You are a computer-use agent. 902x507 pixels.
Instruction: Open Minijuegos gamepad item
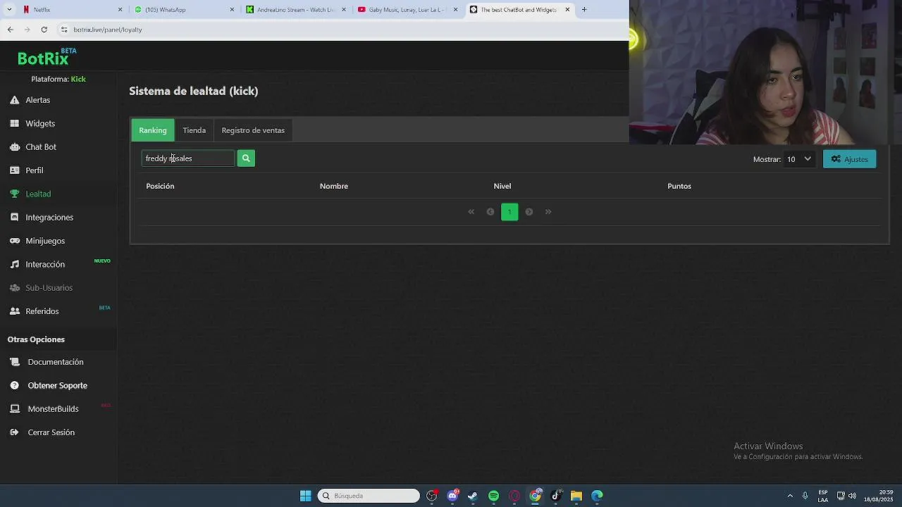pyautogui.click(x=14, y=241)
